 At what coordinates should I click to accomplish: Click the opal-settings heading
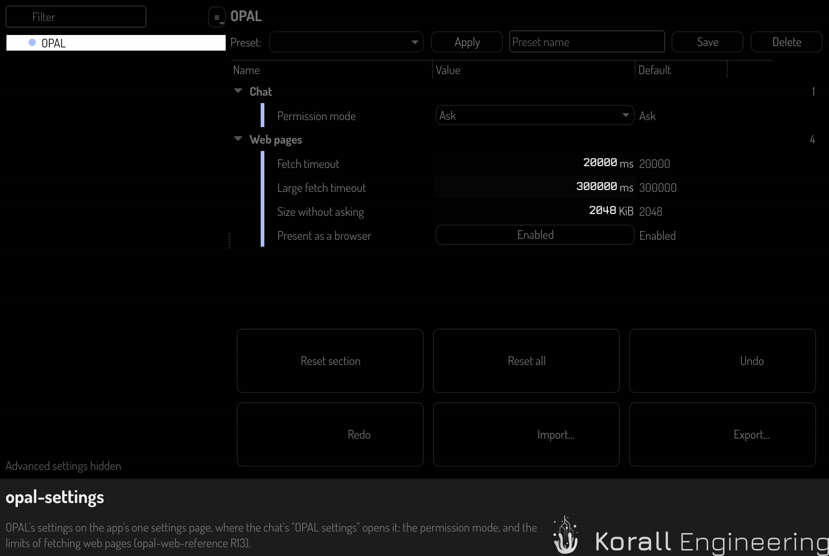[x=55, y=498]
